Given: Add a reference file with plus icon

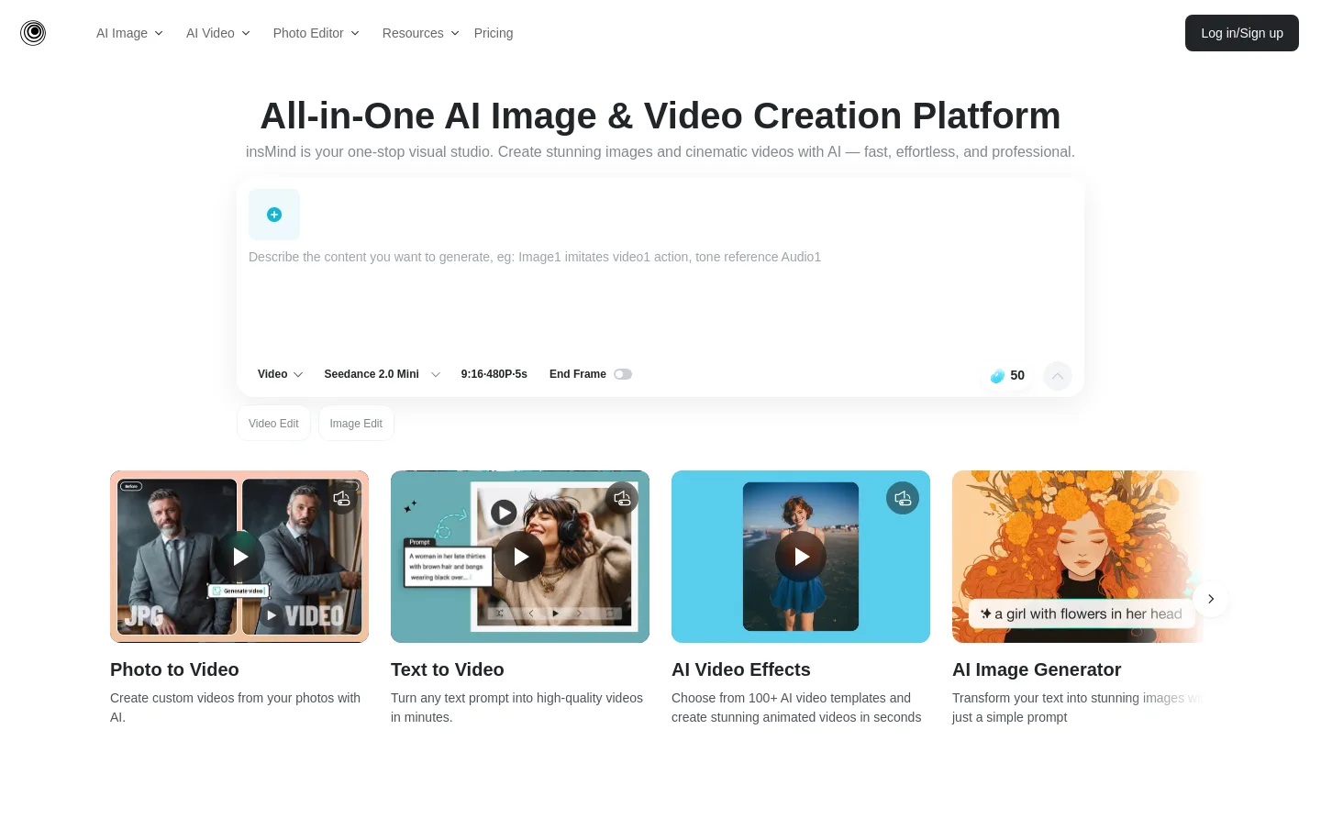Looking at the screenshot, I should pos(274,215).
